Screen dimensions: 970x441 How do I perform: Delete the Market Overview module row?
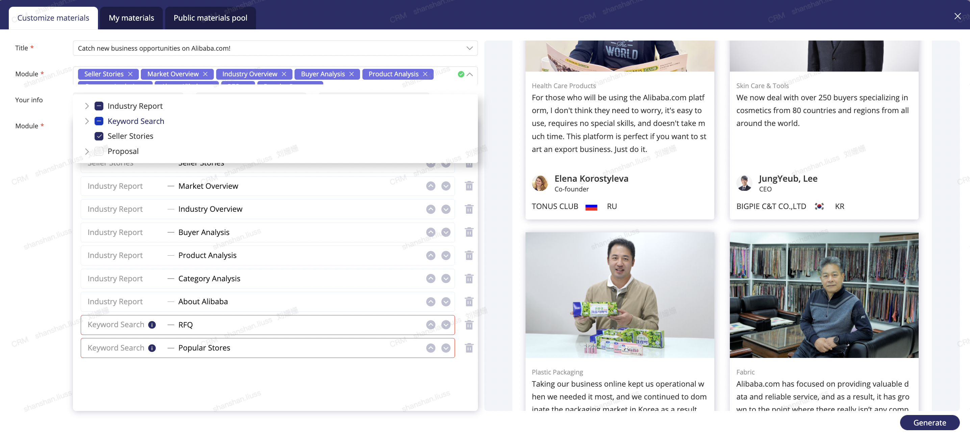[x=469, y=186]
